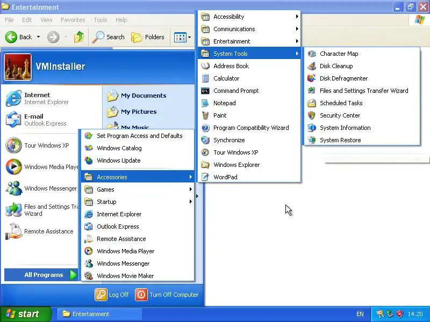Click Synchronize in Accessories menu
Viewport: 430px width, 322px height.
(249, 140)
